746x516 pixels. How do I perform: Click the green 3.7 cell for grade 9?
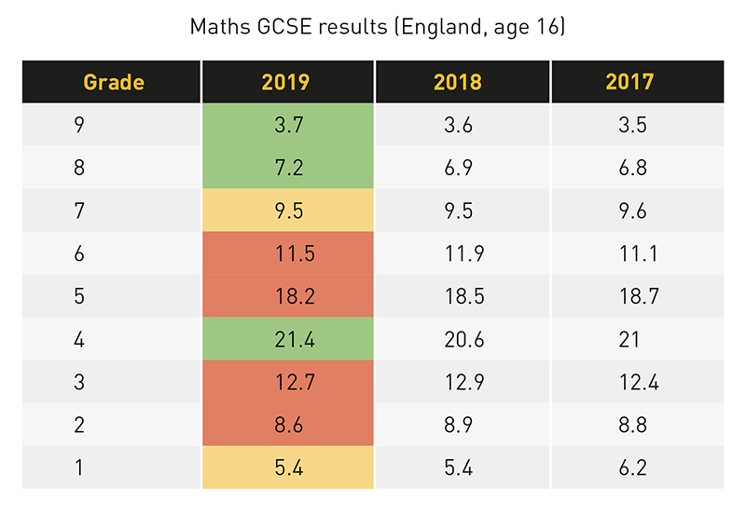288,125
